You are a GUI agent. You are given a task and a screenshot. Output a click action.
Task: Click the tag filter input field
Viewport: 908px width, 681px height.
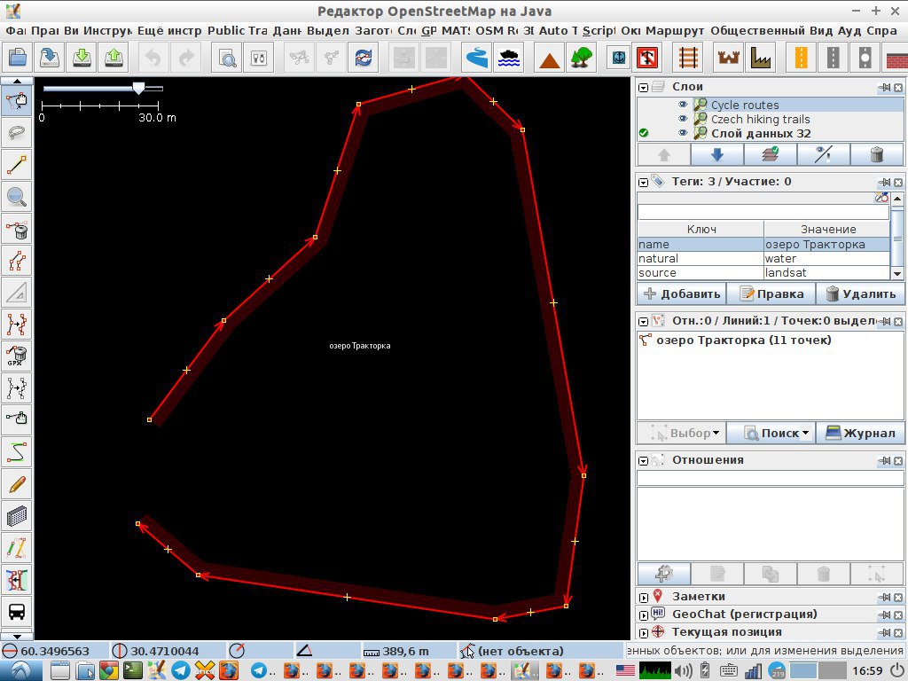tap(763, 212)
